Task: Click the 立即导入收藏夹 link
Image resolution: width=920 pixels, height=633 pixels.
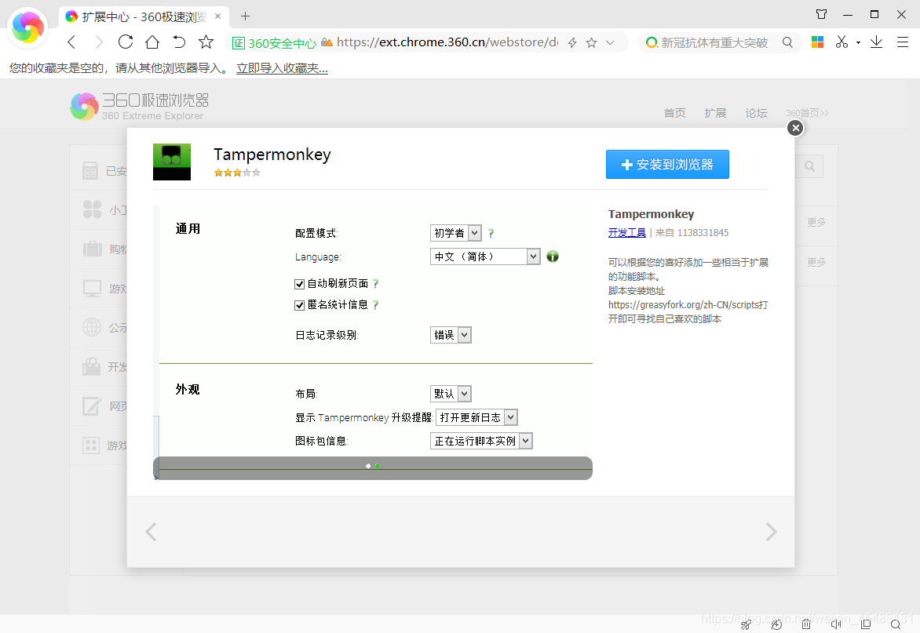Action: pyautogui.click(x=283, y=68)
